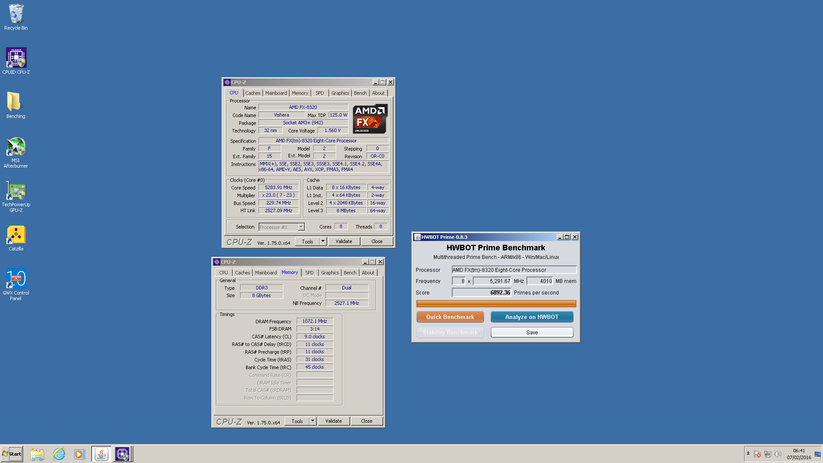823x463 pixels.
Task: Click the HWBOT Prime title bar icon
Action: (417, 237)
